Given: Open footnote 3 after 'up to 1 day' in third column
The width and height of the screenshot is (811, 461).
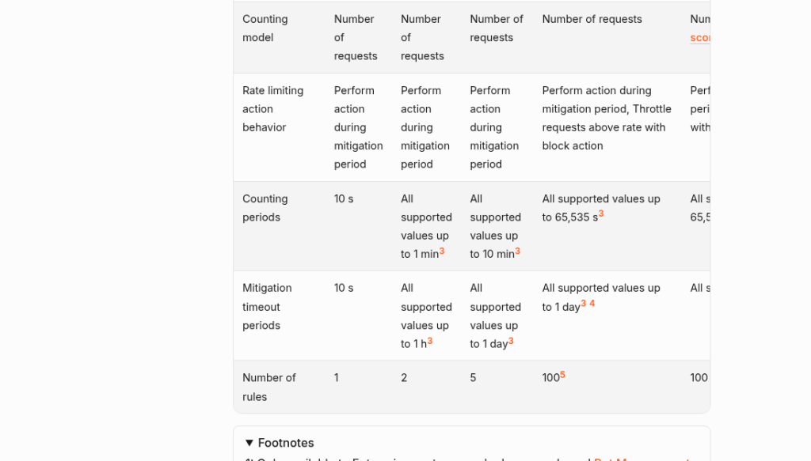Looking at the screenshot, I should (x=511, y=341).
